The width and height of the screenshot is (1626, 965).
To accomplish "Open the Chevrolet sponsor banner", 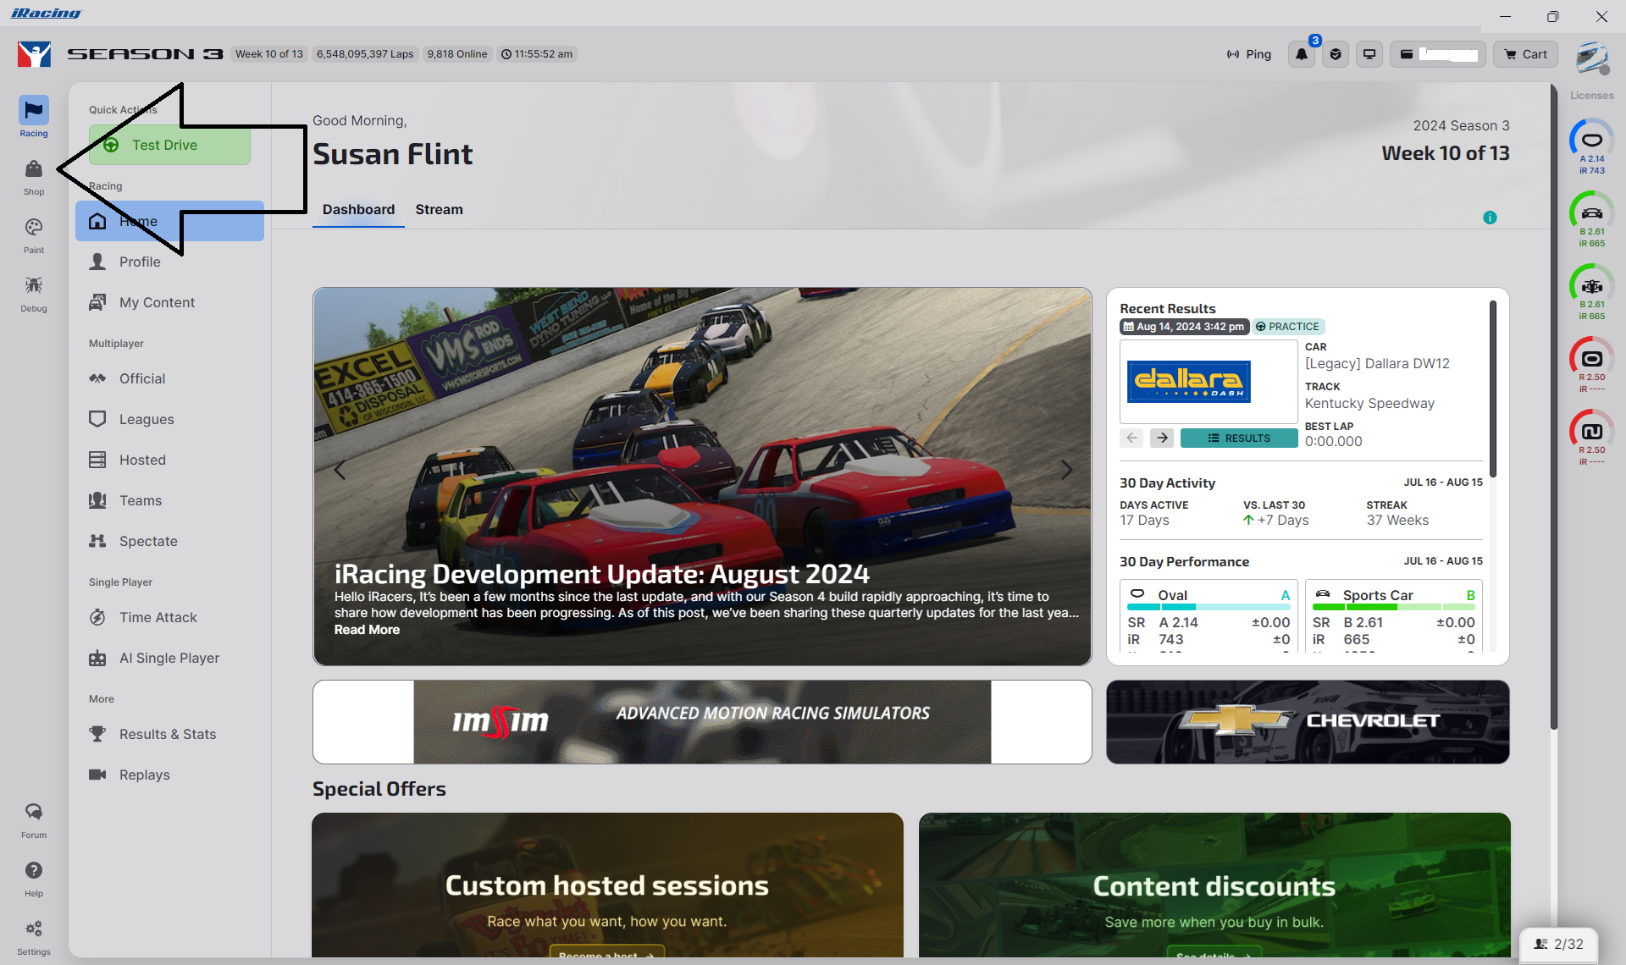I will pos(1307,721).
